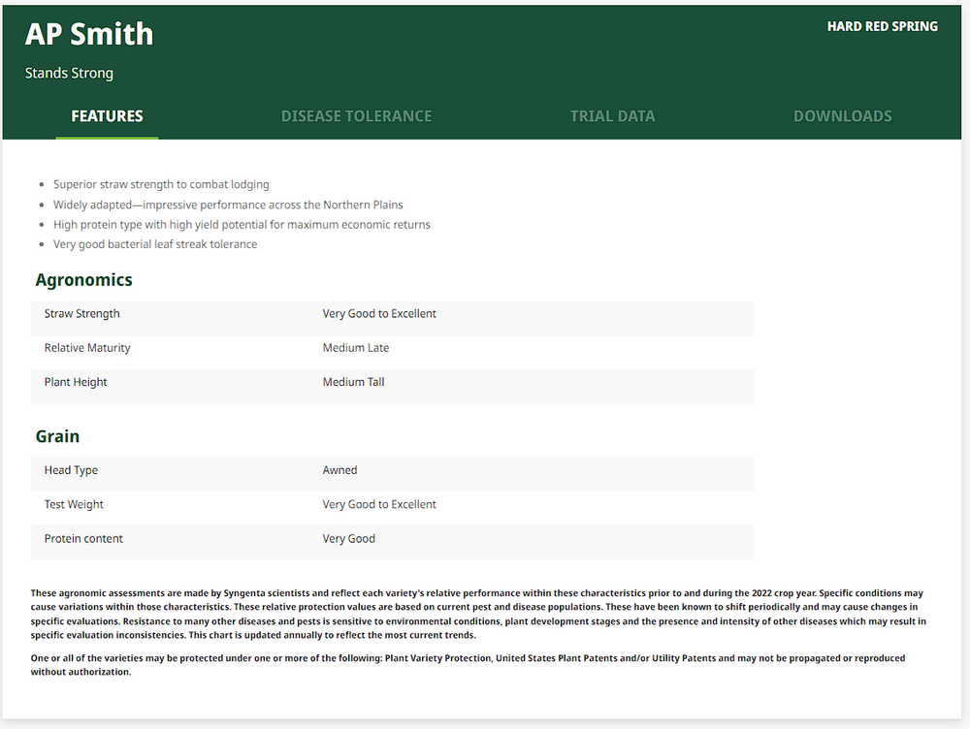
Task: Select the Protein content row label
Action: click(83, 539)
